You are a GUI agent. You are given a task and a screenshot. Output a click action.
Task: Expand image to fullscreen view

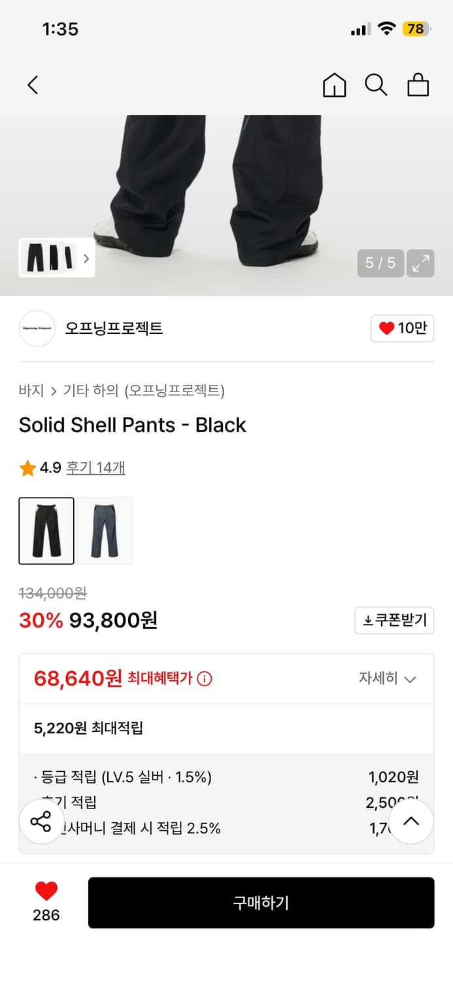click(420, 263)
